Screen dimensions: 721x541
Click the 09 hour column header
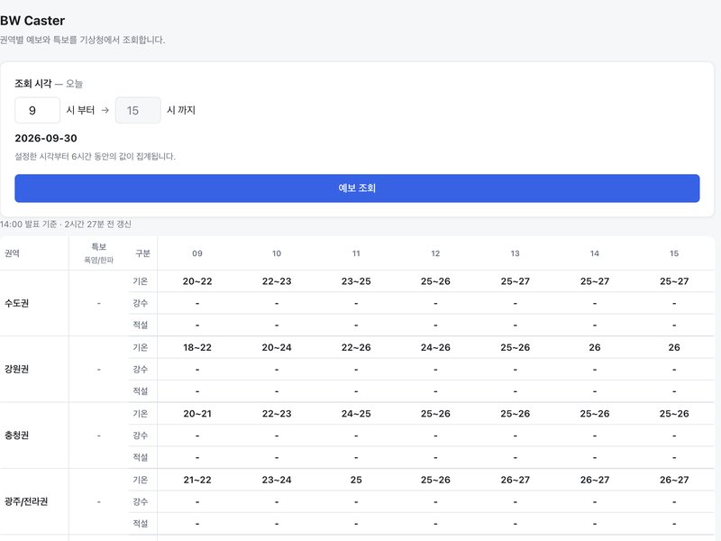pyautogui.click(x=197, y=253)
